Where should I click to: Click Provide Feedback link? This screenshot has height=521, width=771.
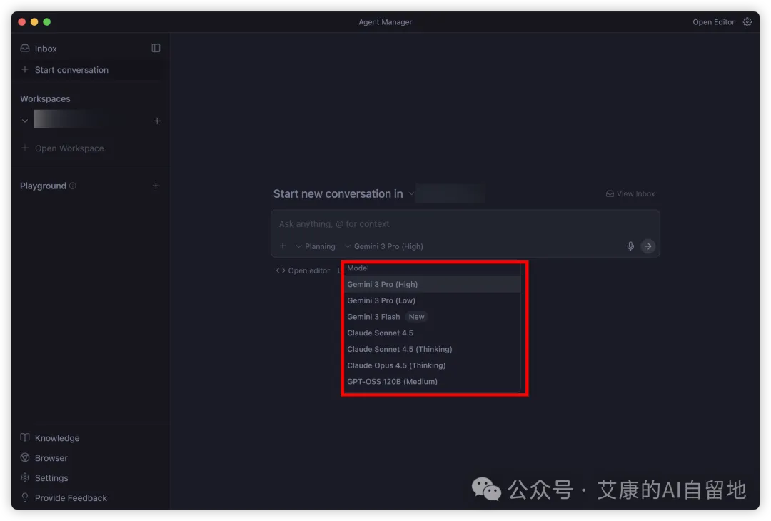point(71,498)
